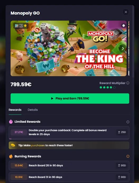The width and height of the screenshot is (139, 183).
Task: Click Play and Earn 799.59€ button
Action: tap(70, 98)
